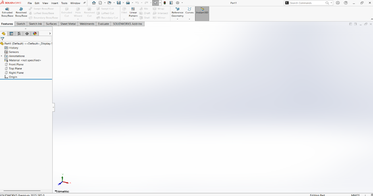Open the Reference Geometry tool
Viewport: 373px width, 196px height.
tap(178, 12)
